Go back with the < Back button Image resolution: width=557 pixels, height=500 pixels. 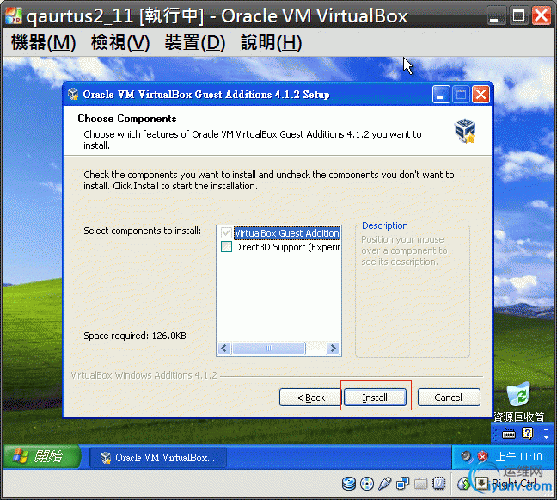310,398
